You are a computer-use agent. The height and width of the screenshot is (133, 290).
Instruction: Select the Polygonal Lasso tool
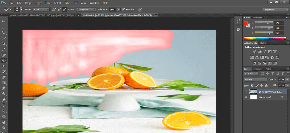point(4,33)
